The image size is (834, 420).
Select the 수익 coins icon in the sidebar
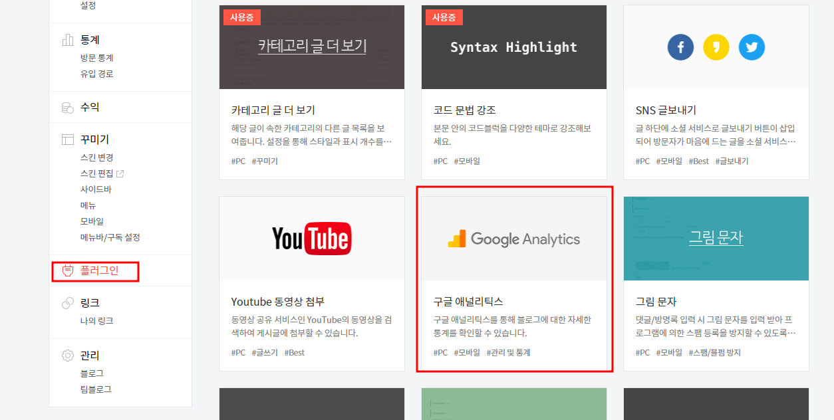[67, 107]
